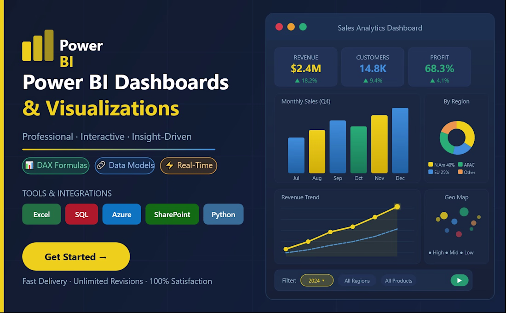
Task: Click the Real-Time pill
Action: 189,165
